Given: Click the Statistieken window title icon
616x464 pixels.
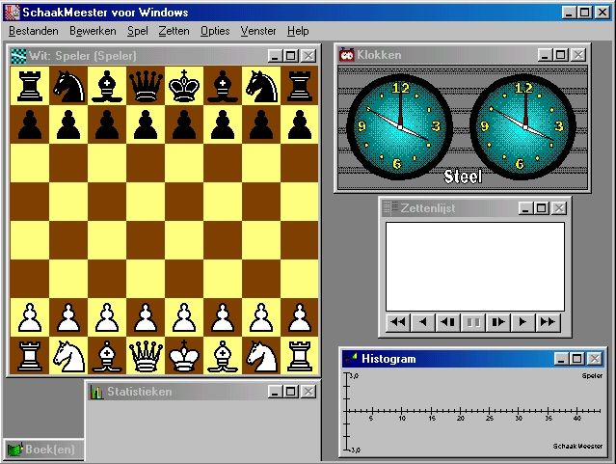Looking at the screenshot, I should (96, 392).
